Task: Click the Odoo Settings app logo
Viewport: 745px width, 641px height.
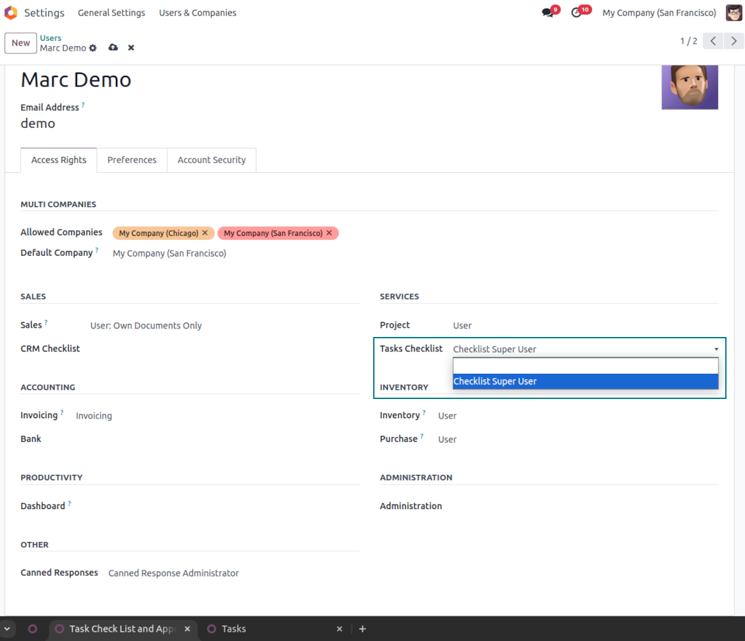Action: 11,13
